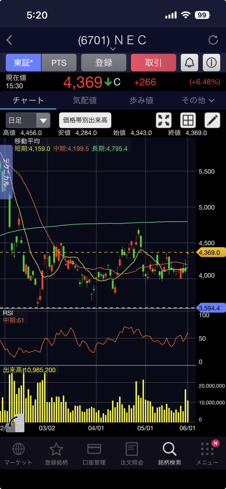Expand the その他 tab dropdown

coord(197,100)
